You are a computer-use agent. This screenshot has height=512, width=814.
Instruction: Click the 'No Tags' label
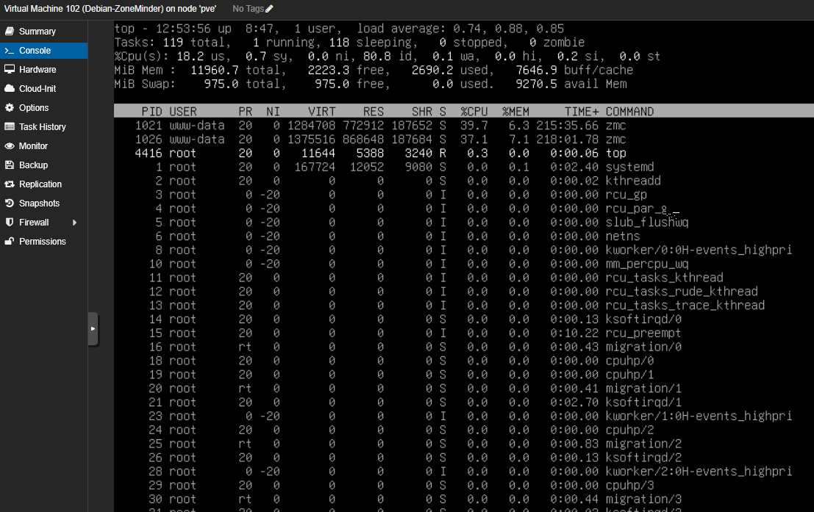click(248, 9)
